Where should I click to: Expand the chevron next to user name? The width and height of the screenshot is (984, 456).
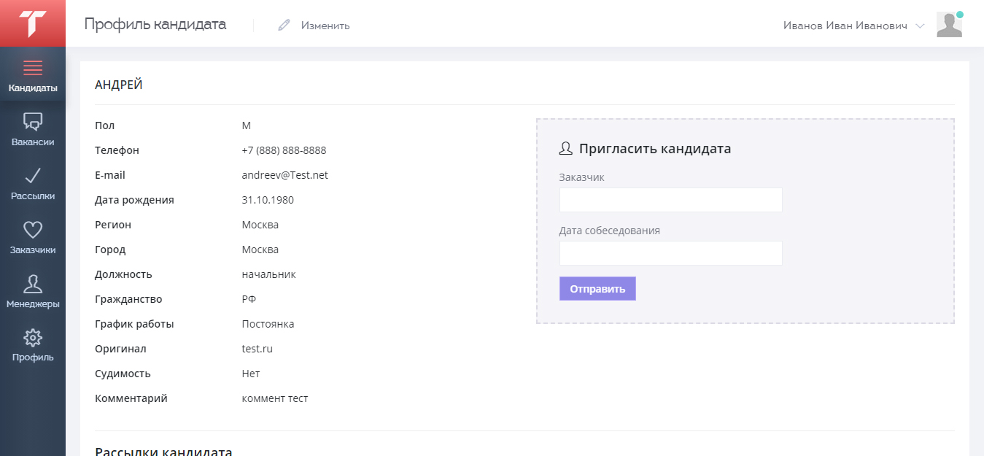point(920,26)
